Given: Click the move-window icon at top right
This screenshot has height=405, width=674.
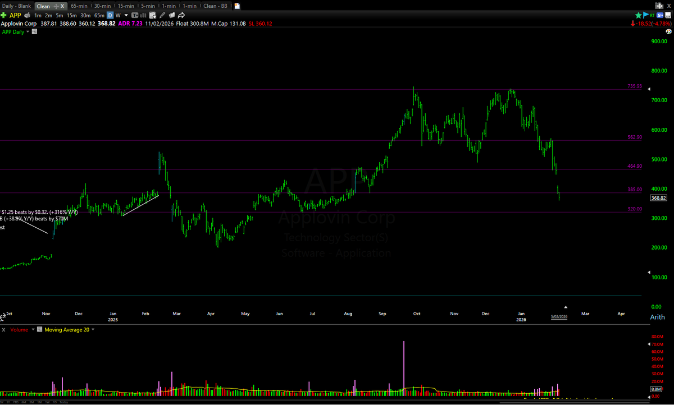Looking at the screenshot, I should click(x=659, y=6).
